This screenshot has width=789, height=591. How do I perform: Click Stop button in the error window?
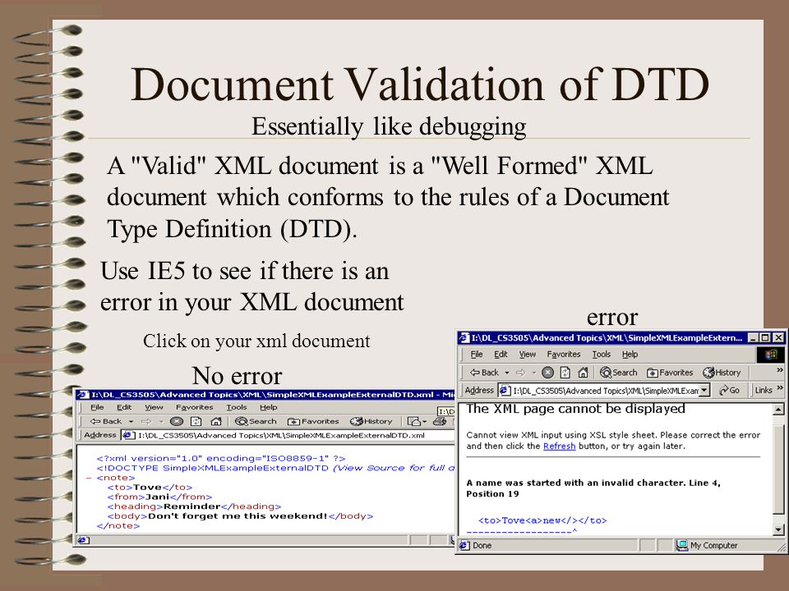[547, 373]
